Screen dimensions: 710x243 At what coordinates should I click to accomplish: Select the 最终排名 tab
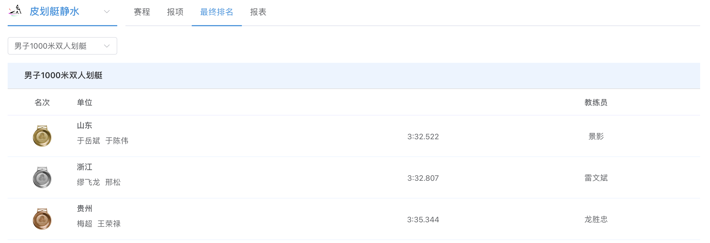tap(217, 12)
